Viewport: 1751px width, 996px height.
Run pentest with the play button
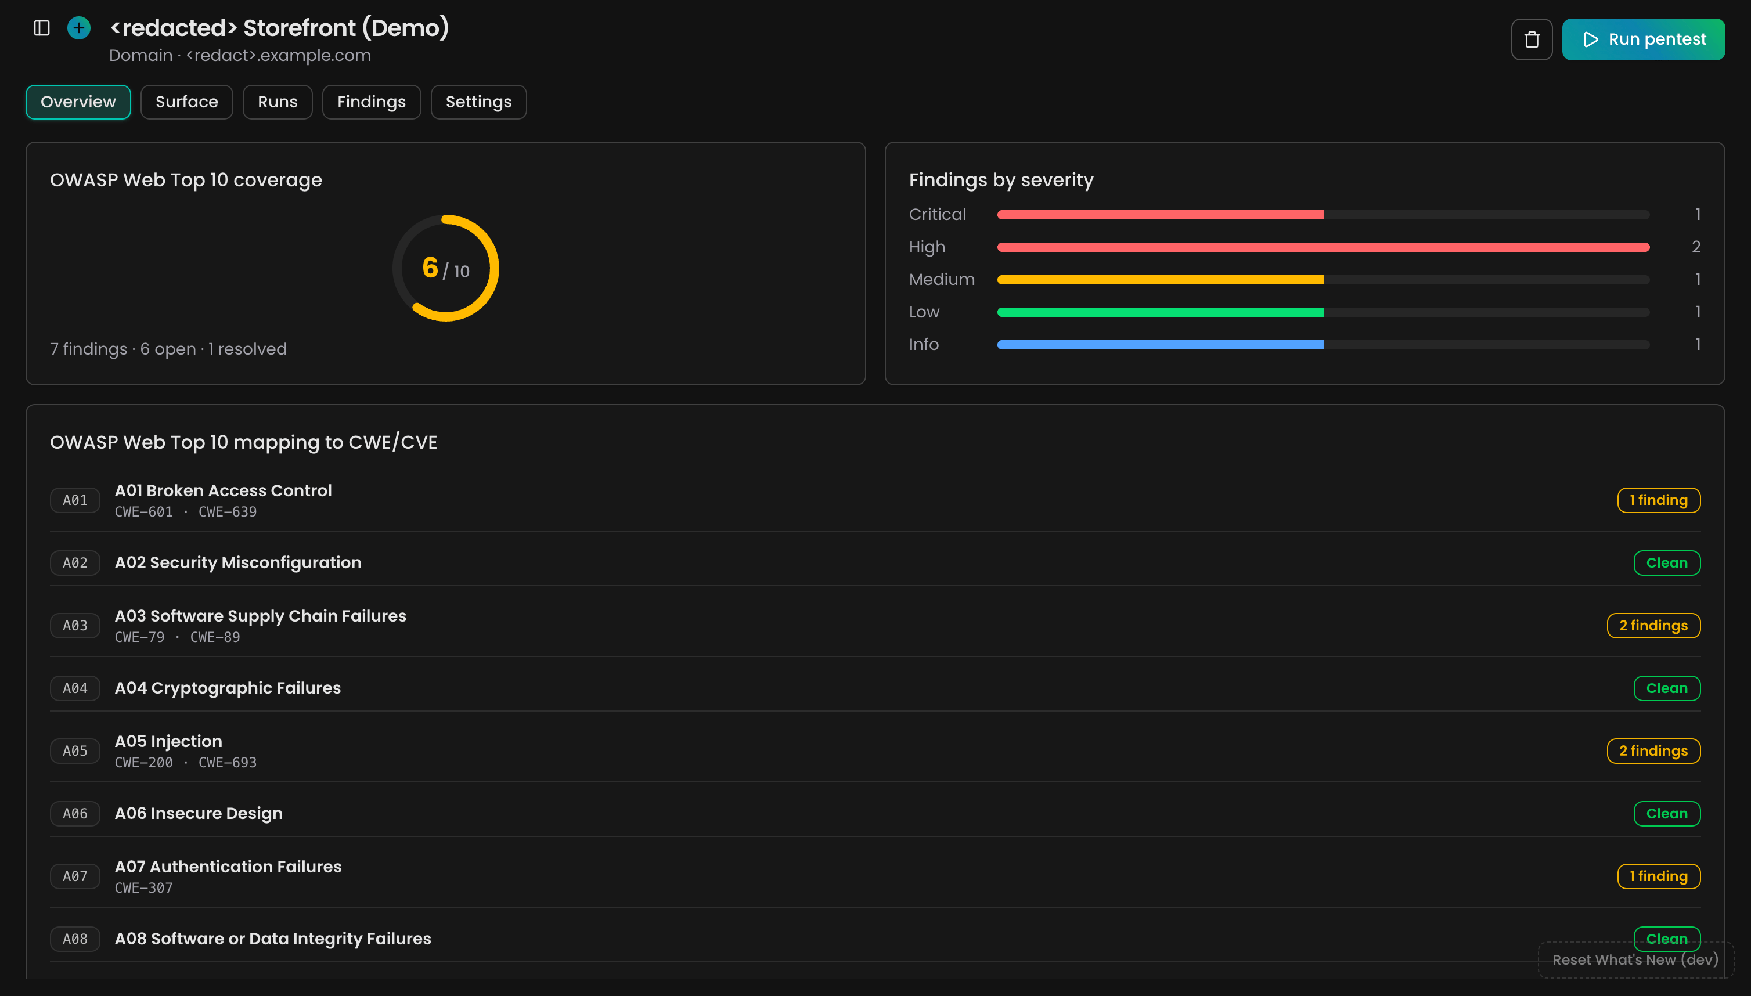[x=1643, y=39]
